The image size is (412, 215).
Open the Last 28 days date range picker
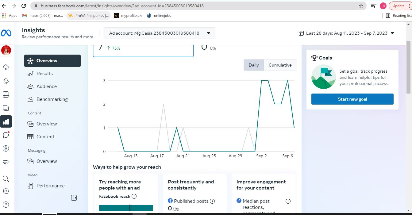coord(346,33)
